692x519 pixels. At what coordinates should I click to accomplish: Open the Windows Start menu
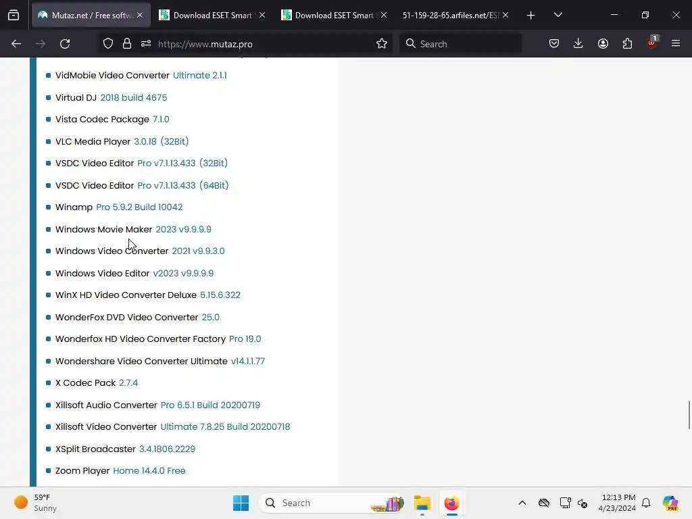click(x=241, y=503)
